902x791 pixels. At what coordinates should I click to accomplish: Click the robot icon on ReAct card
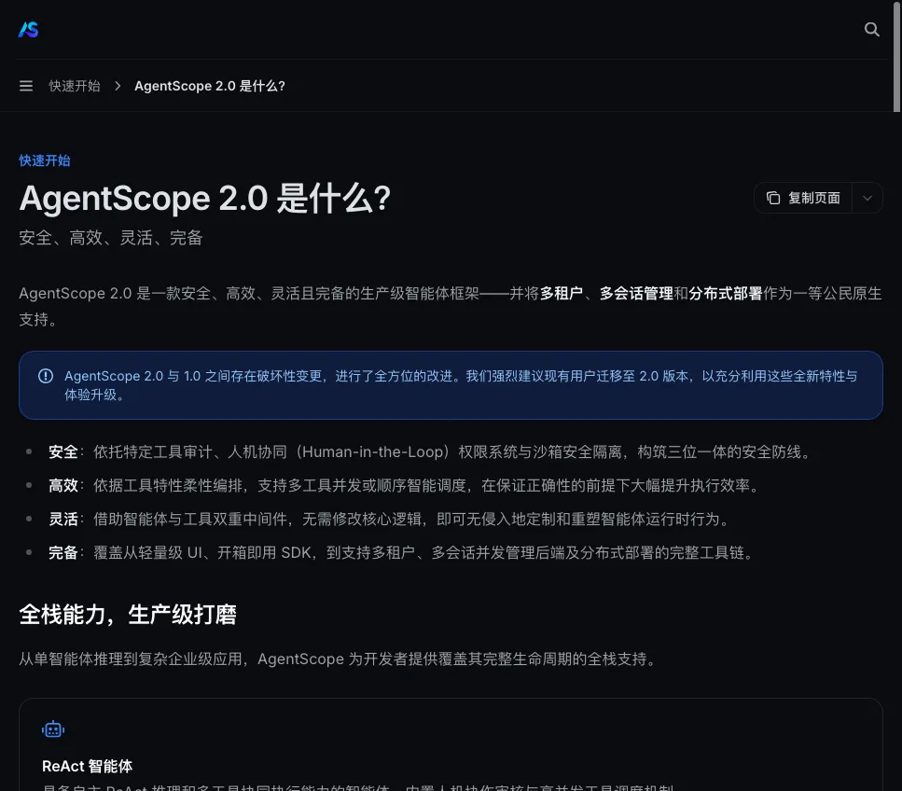pos(53,729)
